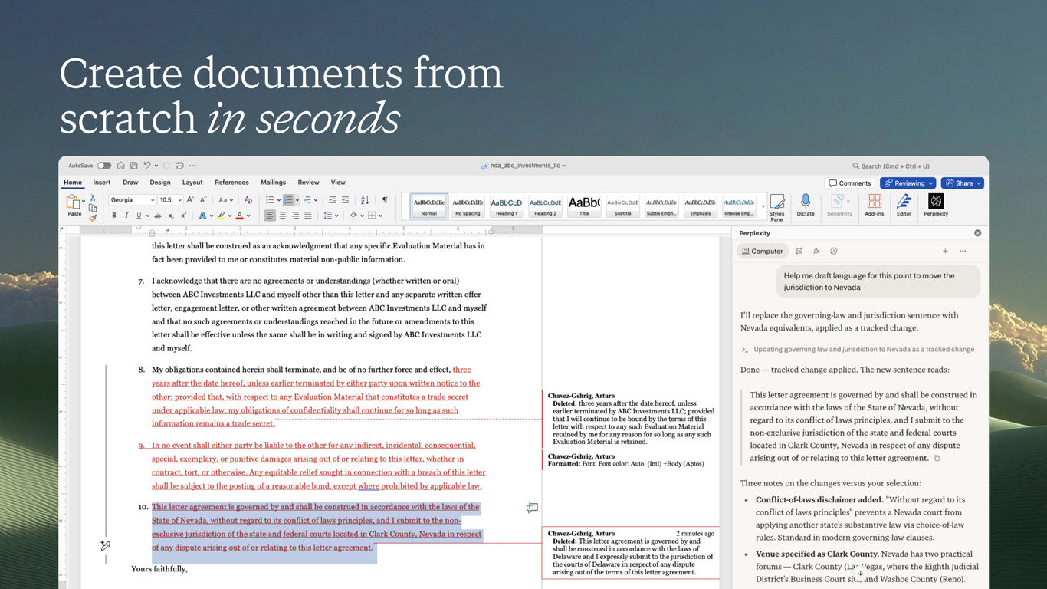The width and height of the screenshot is (1047, 589).
Task: Open the Review ribbon tab
Action: coord(308,183)
